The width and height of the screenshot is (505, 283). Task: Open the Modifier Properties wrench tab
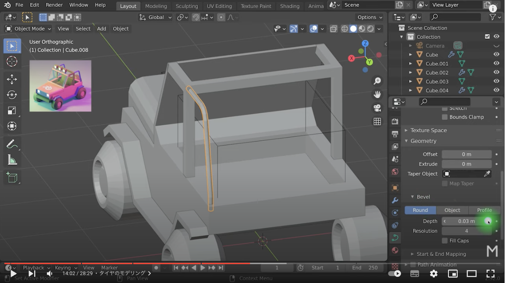395,200
